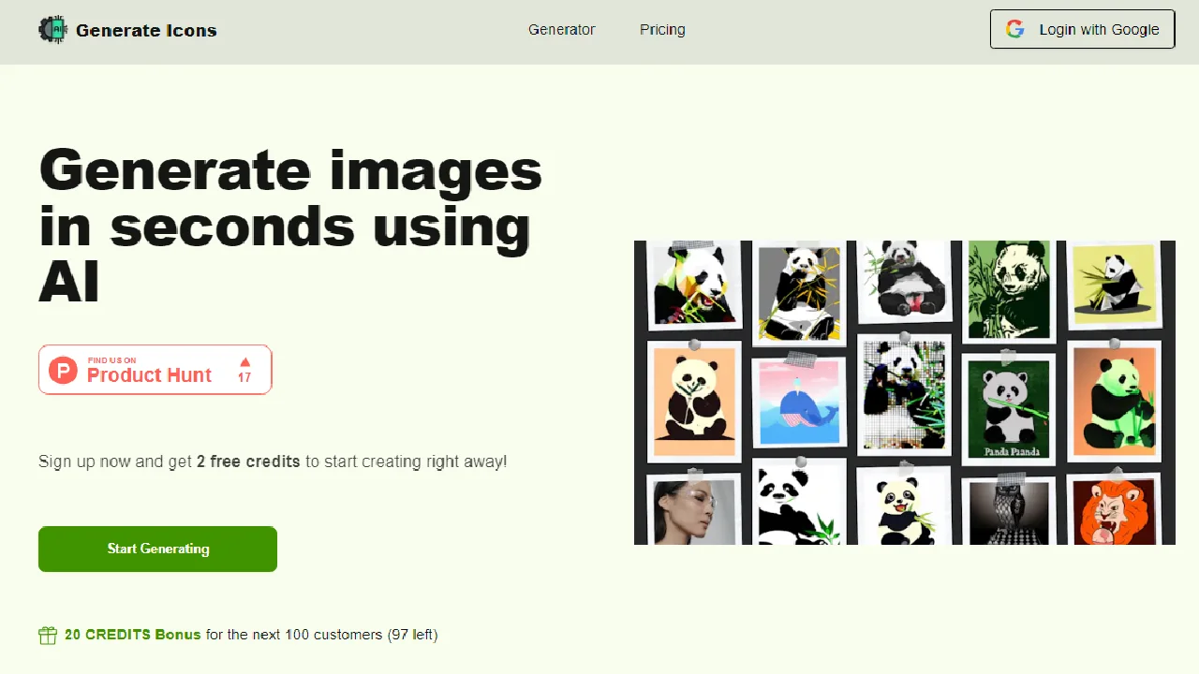Click the woman portrait thumbnail
This screenshot has width=1199, height=674.
click(694, 510)
